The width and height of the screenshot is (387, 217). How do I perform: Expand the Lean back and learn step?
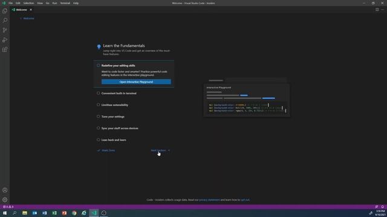pos(114,140)
